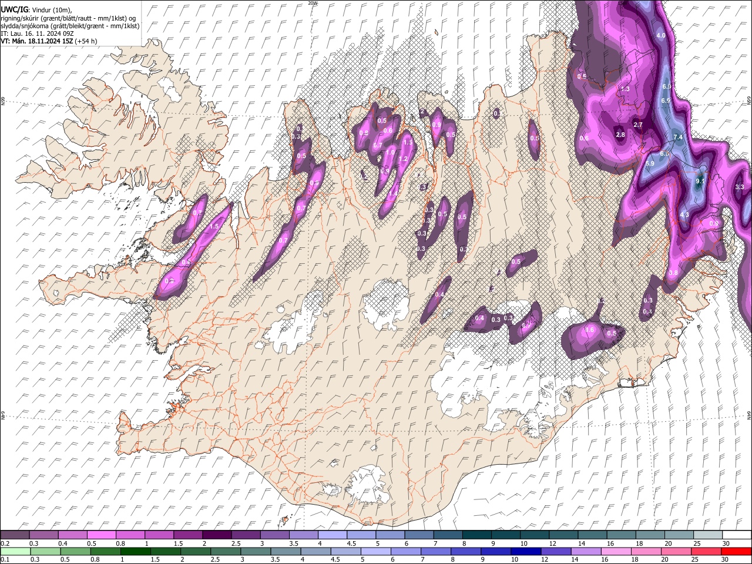752x564 pixels.
Task: Click the upper legend swatch between 0.2 and 0.3
Action: (x=15, y=535)
